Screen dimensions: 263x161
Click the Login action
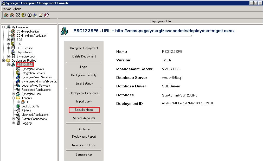pyautogui.click(x=84, y=67)
